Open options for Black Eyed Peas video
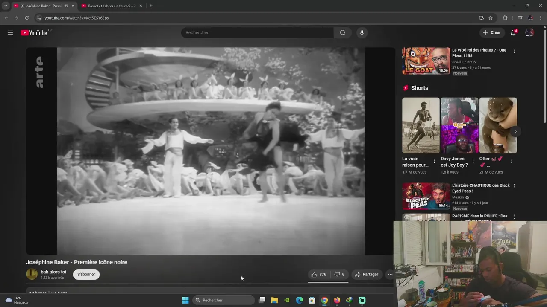The height and width of the screenshot is (307, 547). coord(514,186)
